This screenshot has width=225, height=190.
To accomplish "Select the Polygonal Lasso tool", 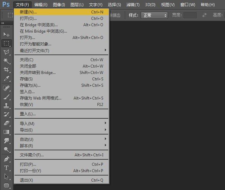I will (6, 52).
